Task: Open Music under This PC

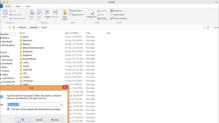Action: pos(4,67)
